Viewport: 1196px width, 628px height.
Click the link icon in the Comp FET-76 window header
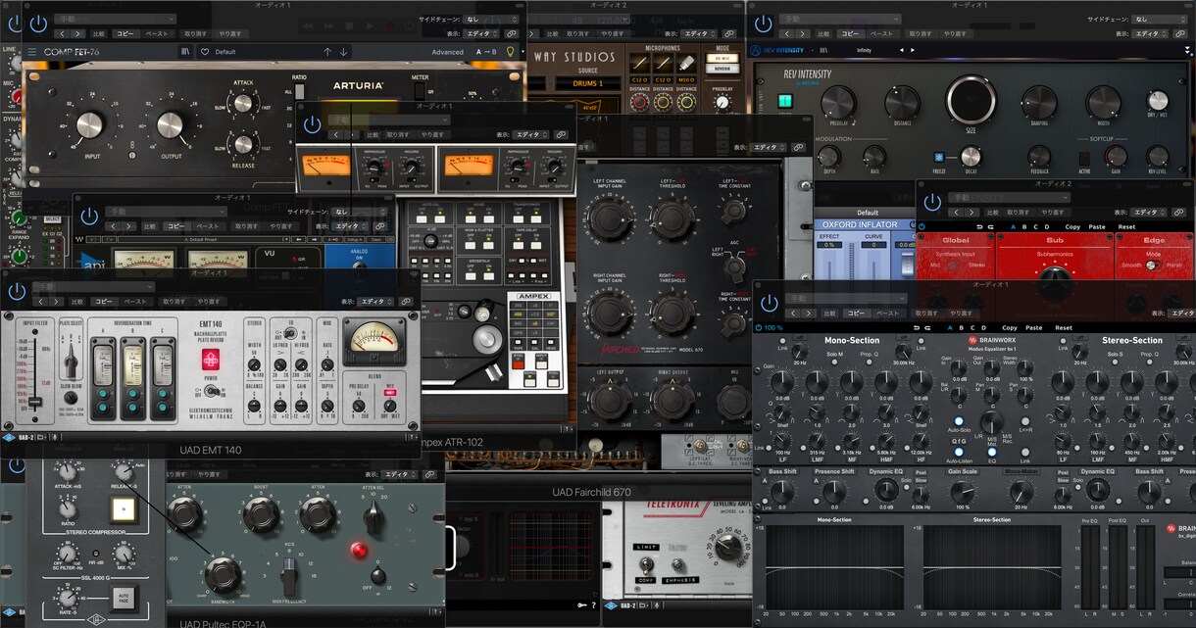tap(513, 33)
